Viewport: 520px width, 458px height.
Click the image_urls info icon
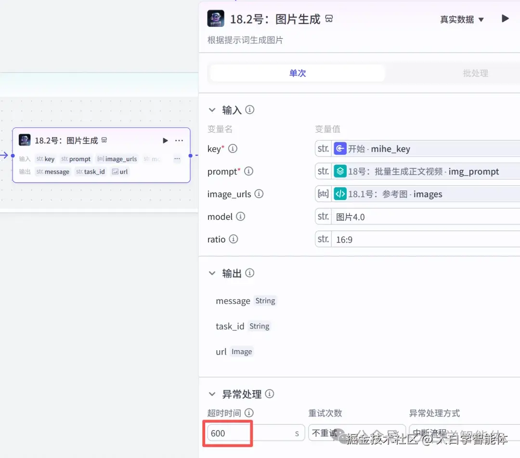(x=259, y=194)
